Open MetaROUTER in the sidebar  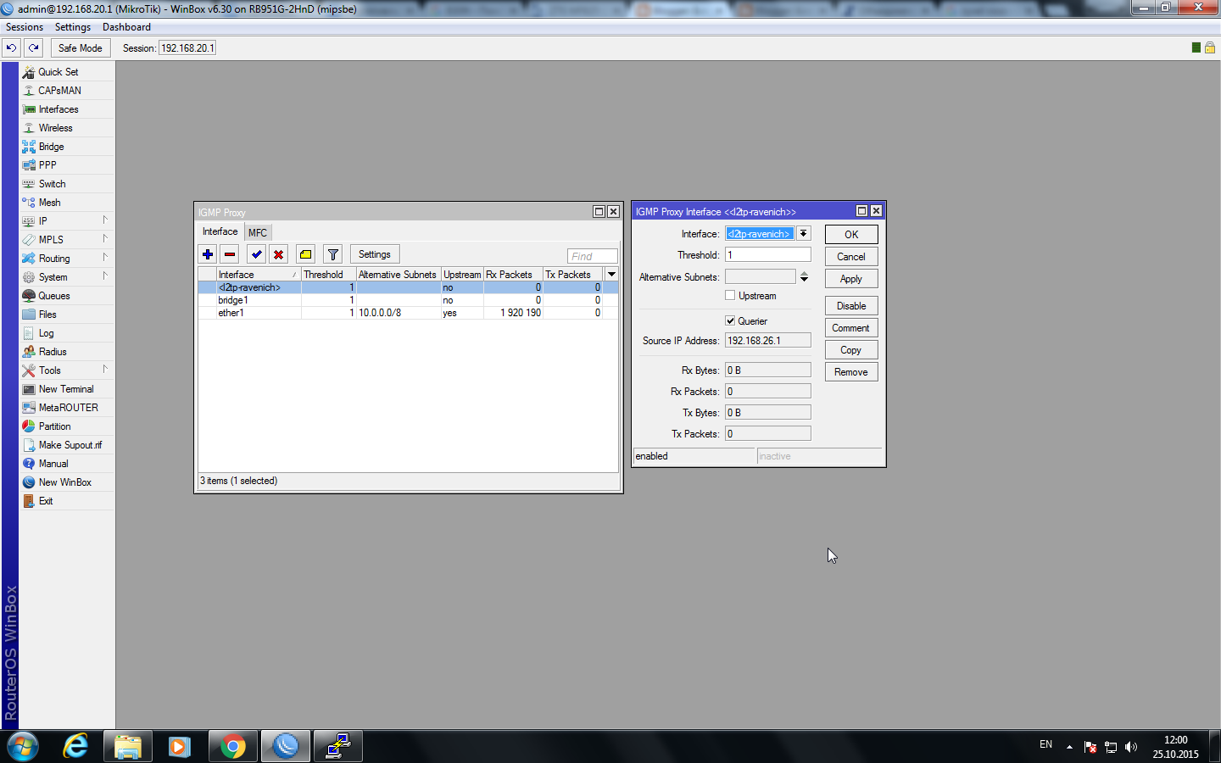point(67,408)
